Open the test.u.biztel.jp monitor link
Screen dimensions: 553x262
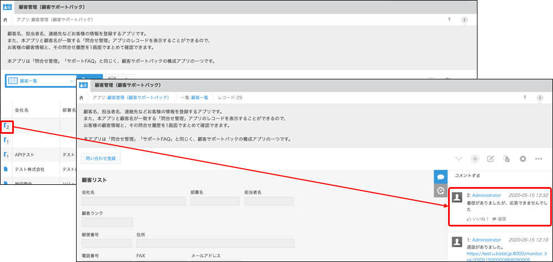[507, 256]
